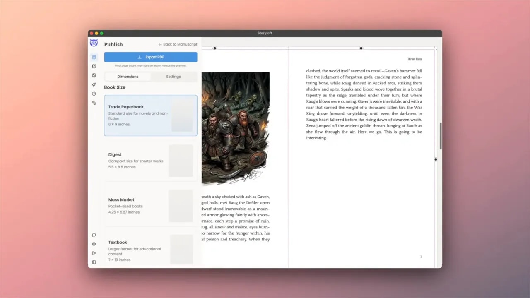Viewport: 530px width, 298px height.
Task: Select Mass Market book size
Action: (x=151, y=206)
